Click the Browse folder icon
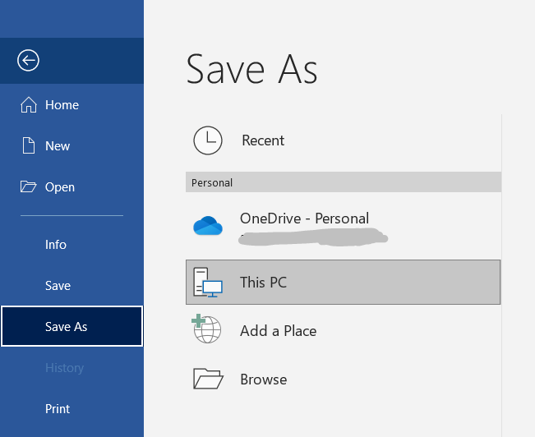 click(x=207, y=379)
